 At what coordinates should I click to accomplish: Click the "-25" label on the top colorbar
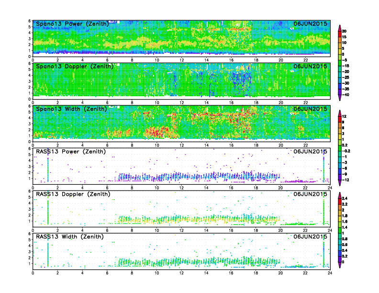tap(346, 78)
